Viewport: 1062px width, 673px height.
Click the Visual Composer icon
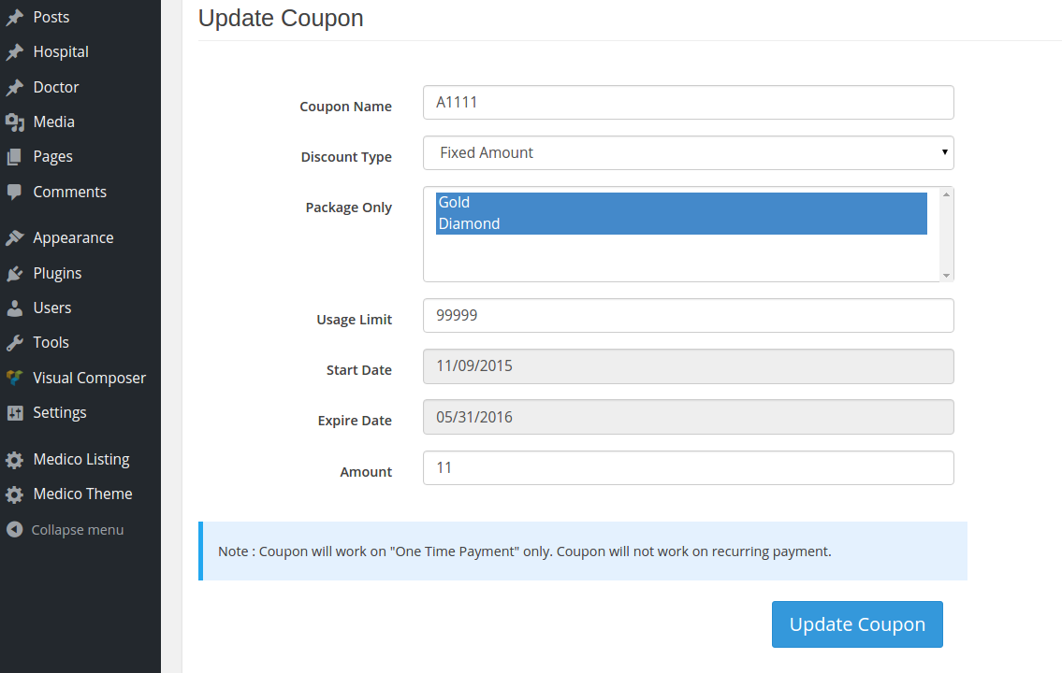pyautogui.click(x=15, y=379)
